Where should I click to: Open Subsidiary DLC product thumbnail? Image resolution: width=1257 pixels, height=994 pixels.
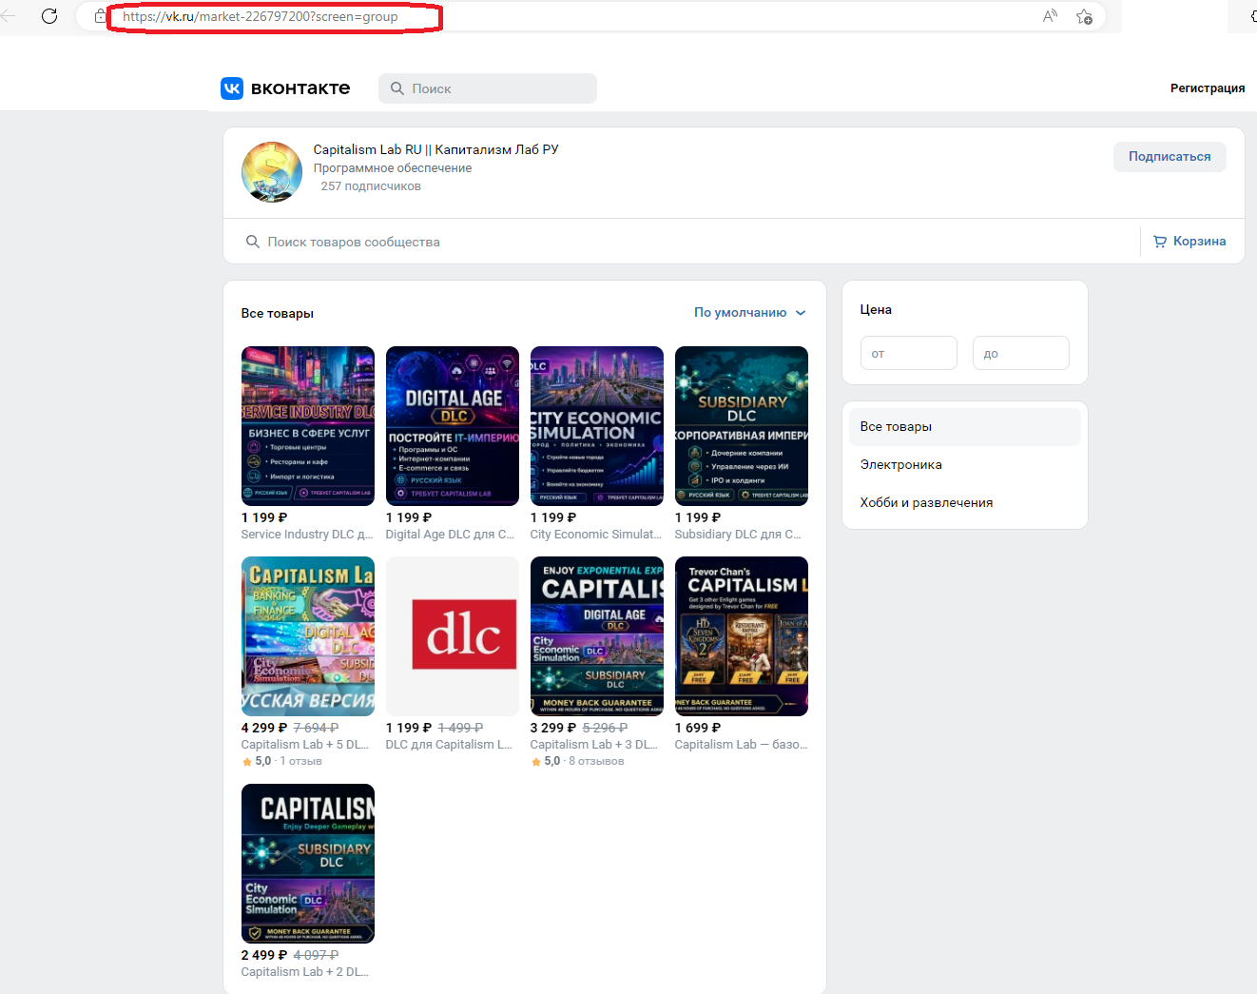tap(742, 426)
